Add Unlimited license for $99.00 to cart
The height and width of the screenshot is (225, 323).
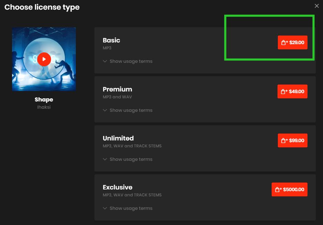pyautogui.click(x=292, y=140)
